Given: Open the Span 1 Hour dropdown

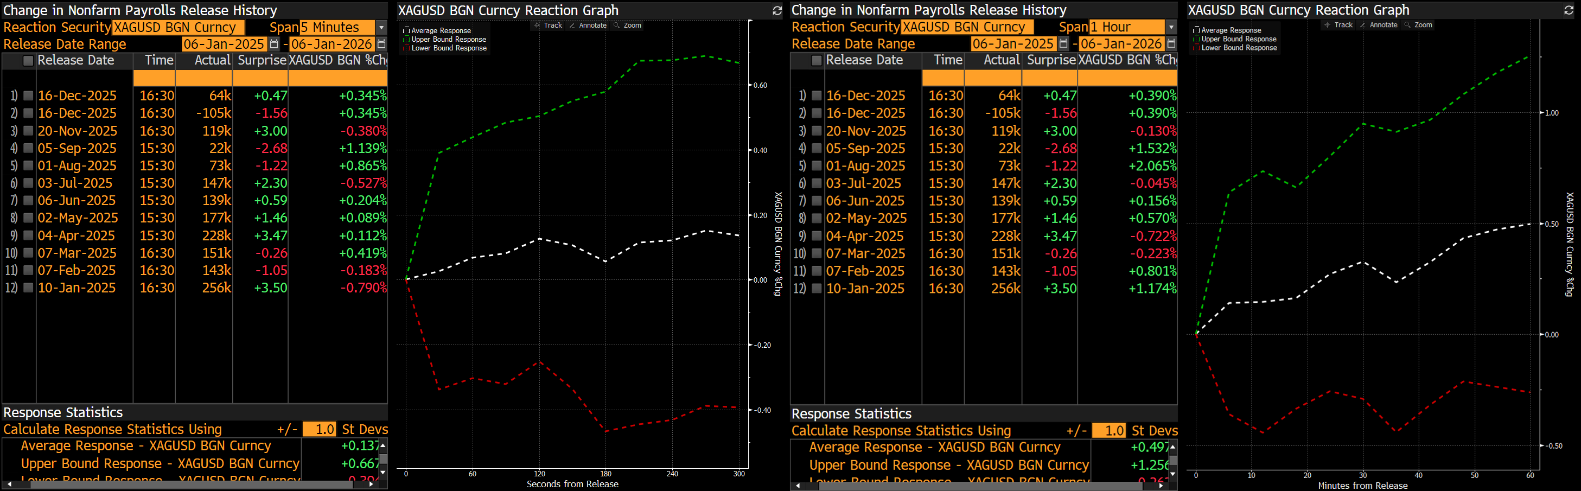Looking at the screenshot, I should [1171, 28].
